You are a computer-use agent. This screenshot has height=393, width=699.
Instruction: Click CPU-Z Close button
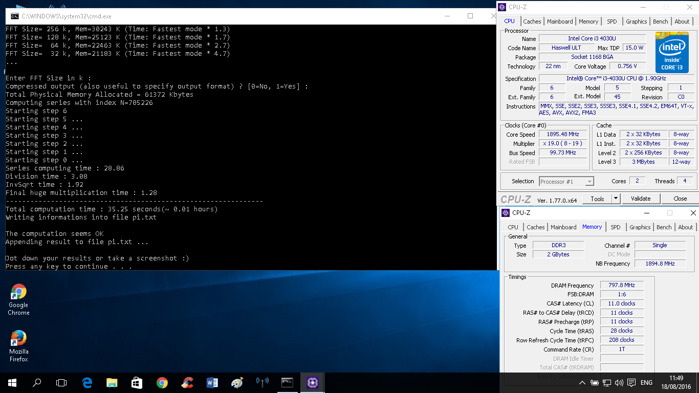coord(680,199)
